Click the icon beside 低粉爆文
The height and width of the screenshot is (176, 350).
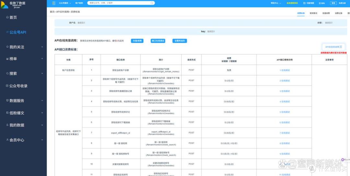[x=7, y=113]
